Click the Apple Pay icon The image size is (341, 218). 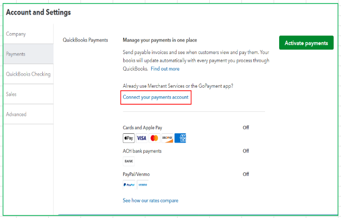tap(129, 138)
